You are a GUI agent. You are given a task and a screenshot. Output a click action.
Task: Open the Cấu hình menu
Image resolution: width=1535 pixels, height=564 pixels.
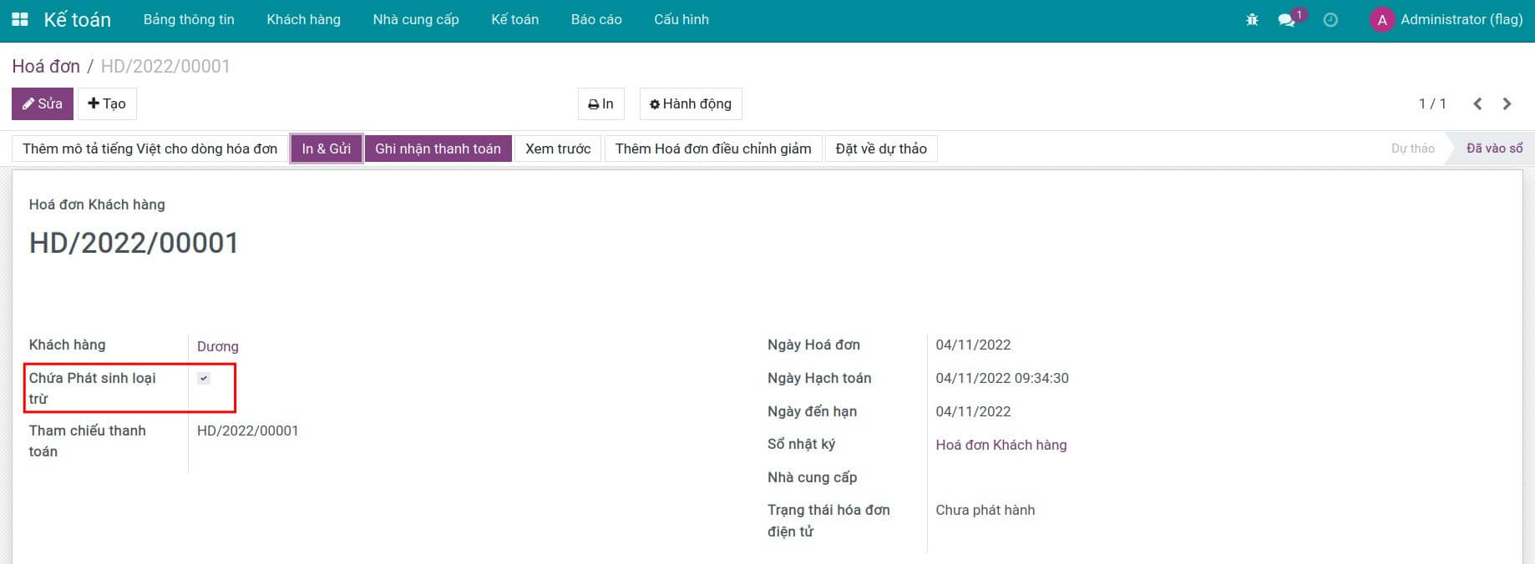tap(681, 19)
